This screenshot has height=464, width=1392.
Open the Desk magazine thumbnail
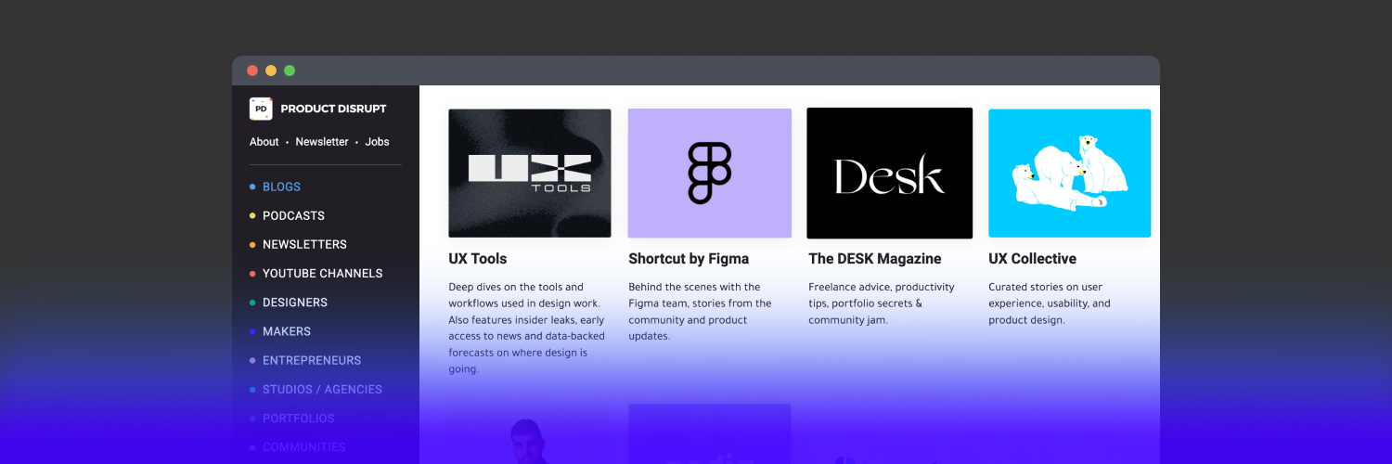coord(889,173)
